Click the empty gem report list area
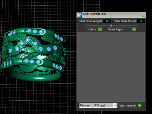This screenshot has width=152, height=114. pyautogui.click(x=111, y=67)
